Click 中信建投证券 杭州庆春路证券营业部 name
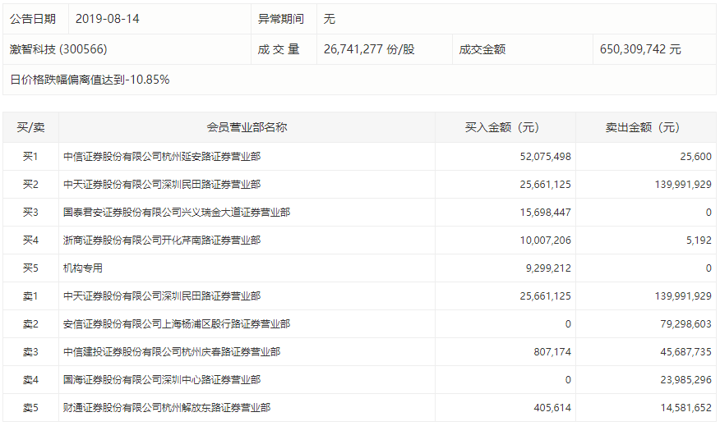This screenshot has width=720, height=426. pyautogui.click(x=172, y=352)
